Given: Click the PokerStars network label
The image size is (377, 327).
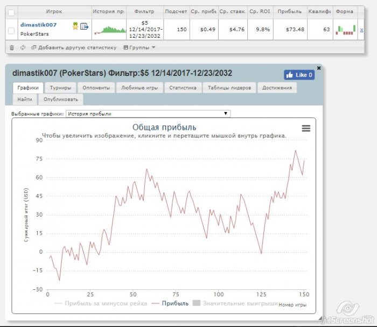Looking at the screenshot, I should click(34, 34).
